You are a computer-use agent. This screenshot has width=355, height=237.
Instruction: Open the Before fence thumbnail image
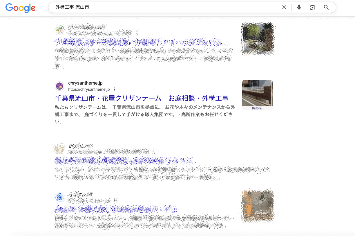(257, 95)
